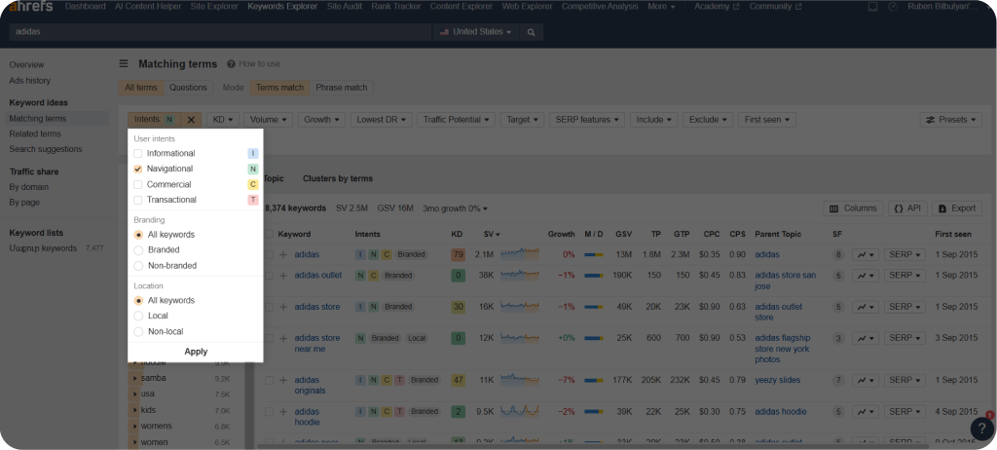Switch to the Questions tab

(x=188, y=88)
